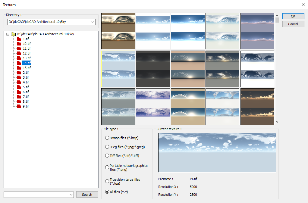Select 15.tif in the file tree
Screen dimensions: 308x203
tap(27, 68)
